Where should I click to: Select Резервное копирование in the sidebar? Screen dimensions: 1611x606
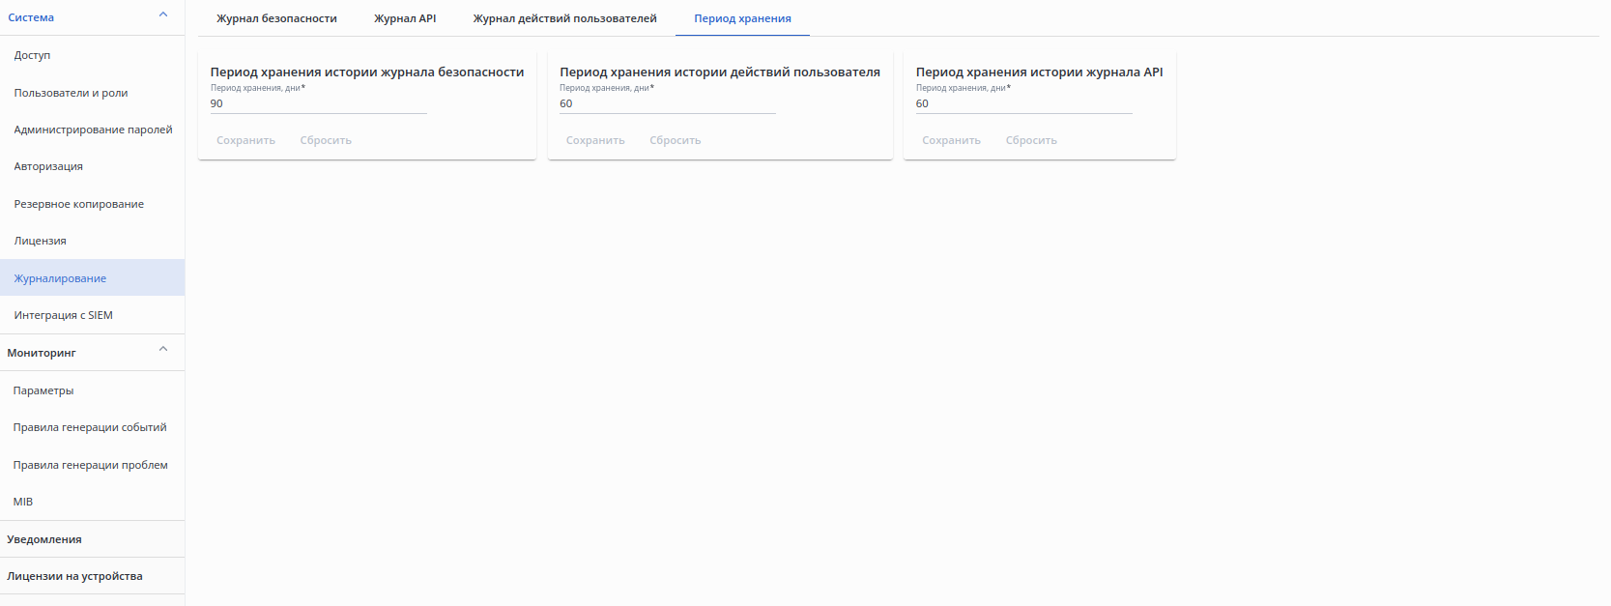click(x=78, y=204)
